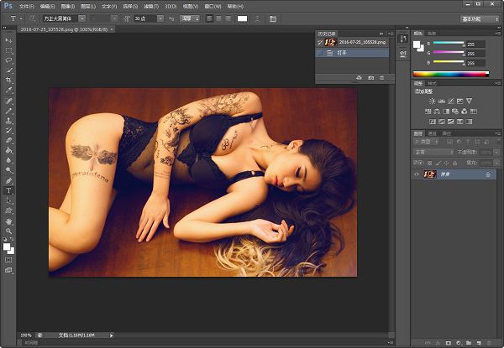This screenshot has height=348, width=504.
Task: Select the Crop tool
Action: pos(8,81)
